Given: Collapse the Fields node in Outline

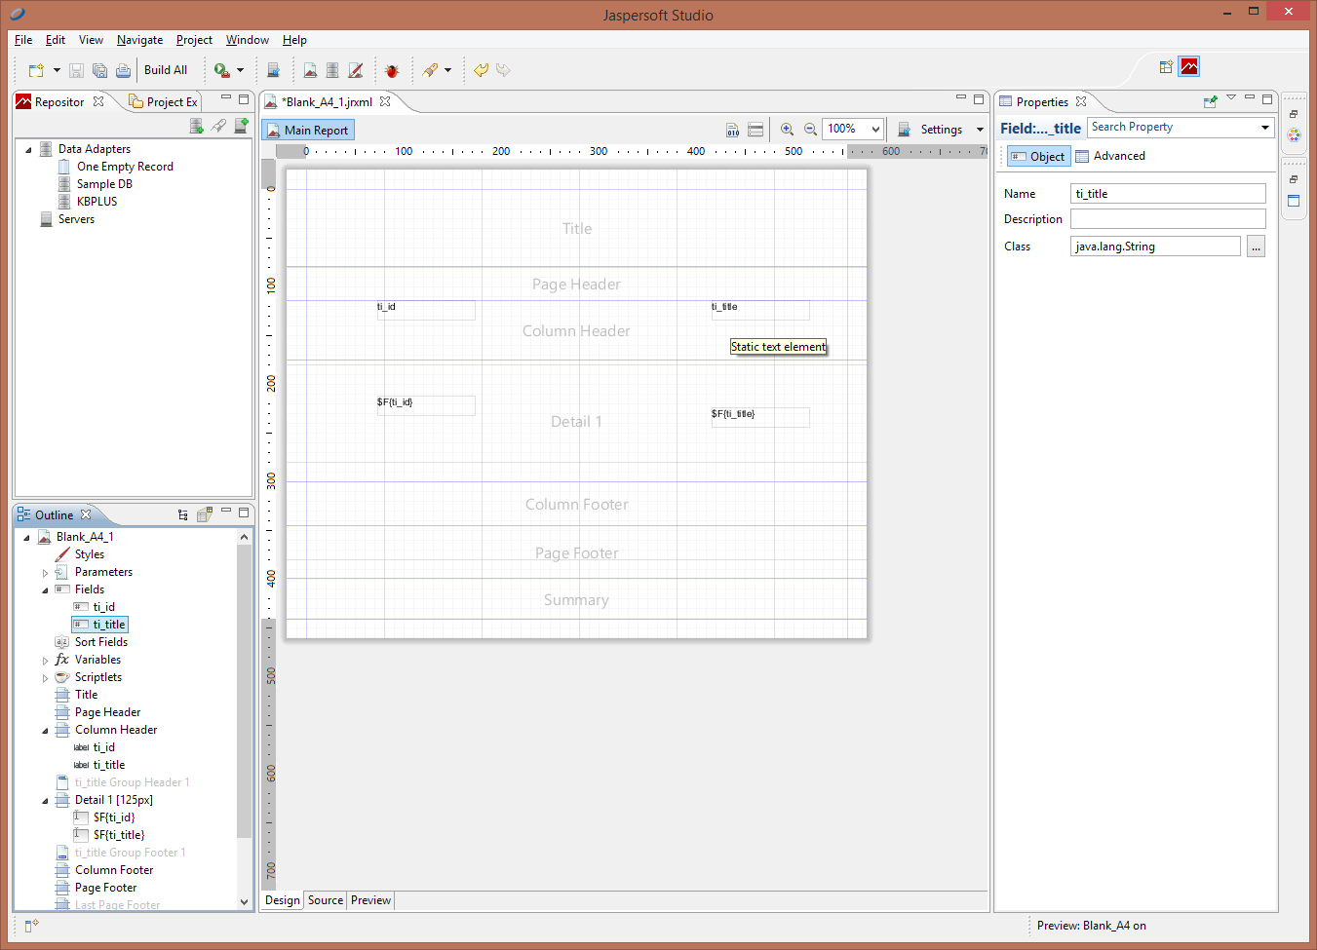Looking at the screenshot, I should coord(45,590).
